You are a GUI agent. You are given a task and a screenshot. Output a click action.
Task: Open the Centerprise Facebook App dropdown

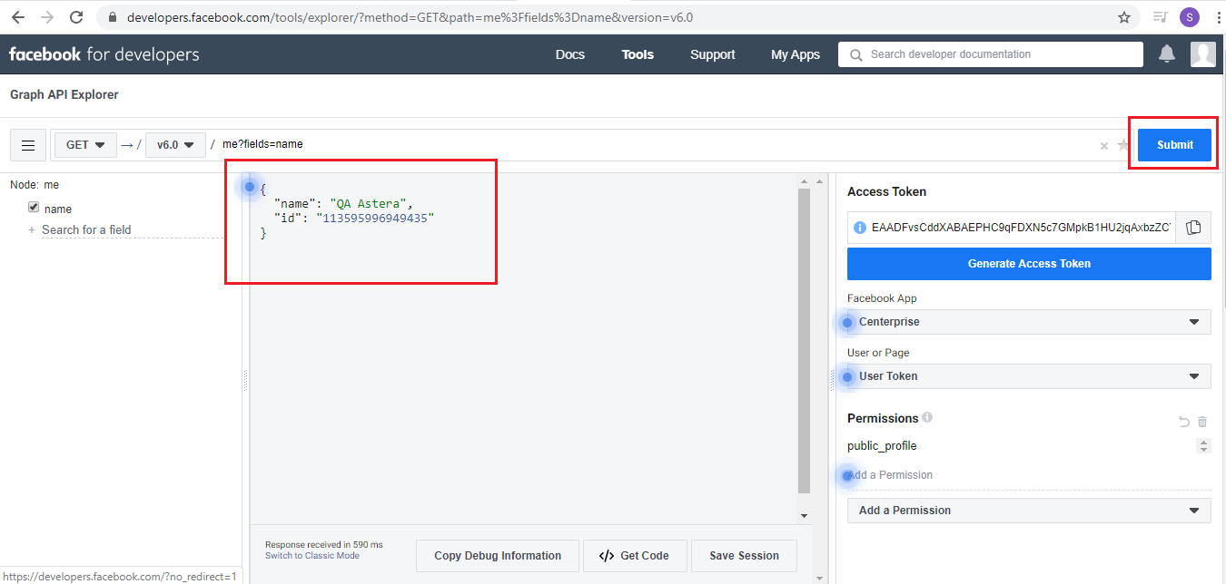point(1029,322)
